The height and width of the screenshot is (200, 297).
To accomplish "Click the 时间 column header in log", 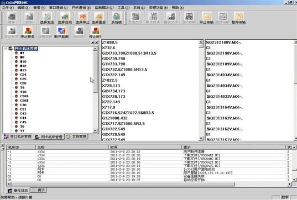I will coord(145,147).
